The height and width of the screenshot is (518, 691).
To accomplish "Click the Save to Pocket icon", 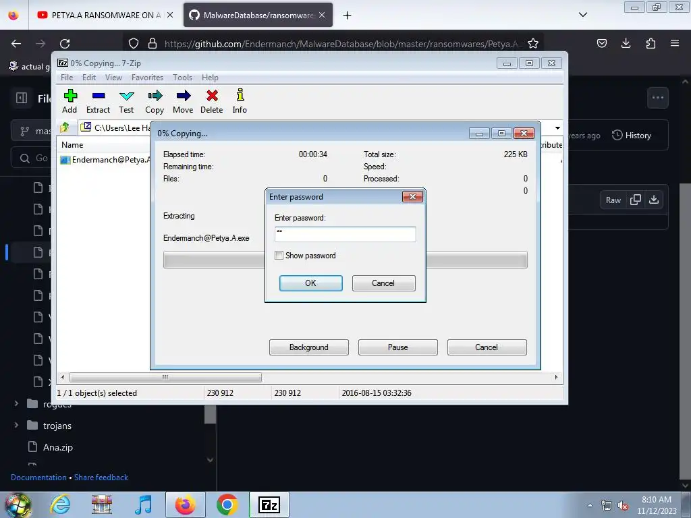I will pyautogui.click(x=602, y=43).
